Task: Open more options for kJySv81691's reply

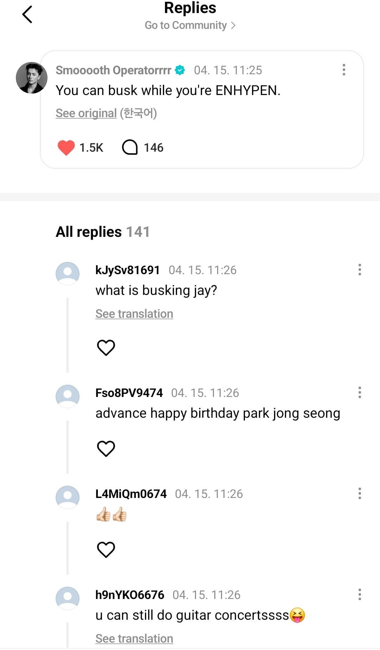Action: 359,270
